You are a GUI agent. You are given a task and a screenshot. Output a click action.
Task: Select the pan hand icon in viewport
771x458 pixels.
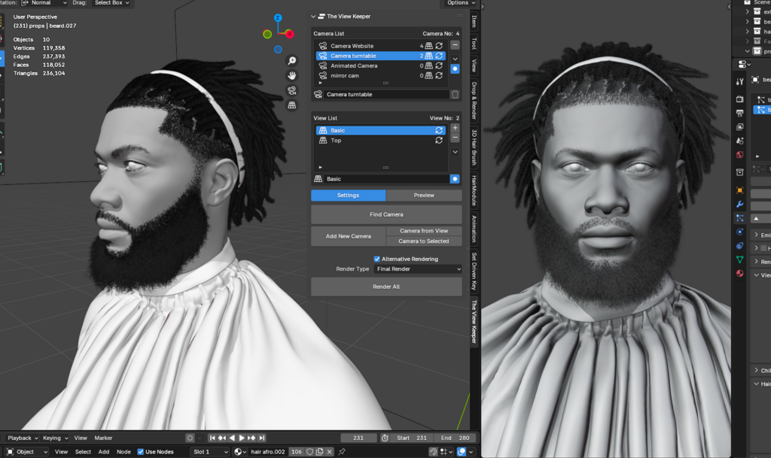292,76
